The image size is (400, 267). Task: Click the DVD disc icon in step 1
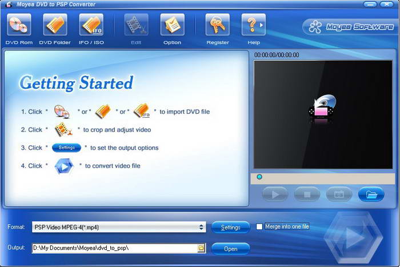click(x=62, y=111)
